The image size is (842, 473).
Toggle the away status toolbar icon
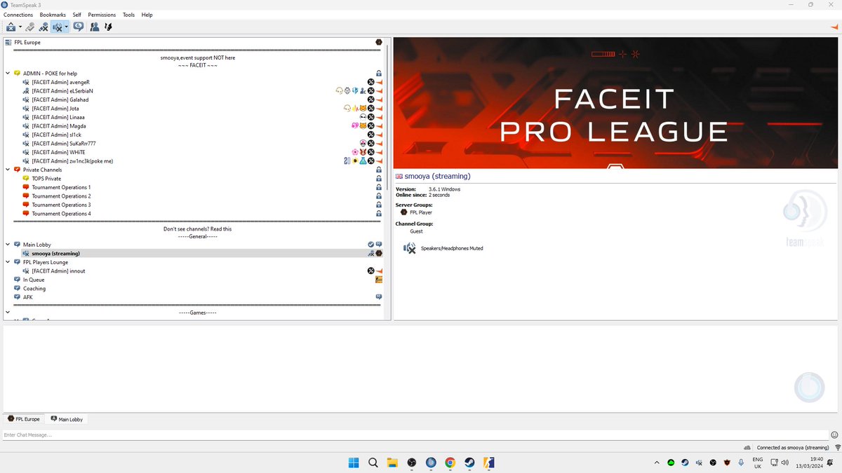coord(11,27)
